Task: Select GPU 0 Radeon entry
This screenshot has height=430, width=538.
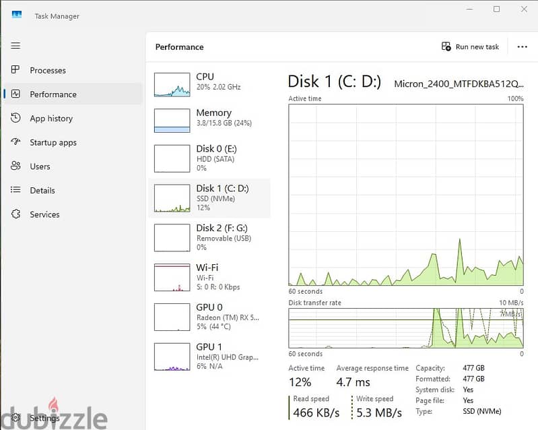Action: click(209, 317)
